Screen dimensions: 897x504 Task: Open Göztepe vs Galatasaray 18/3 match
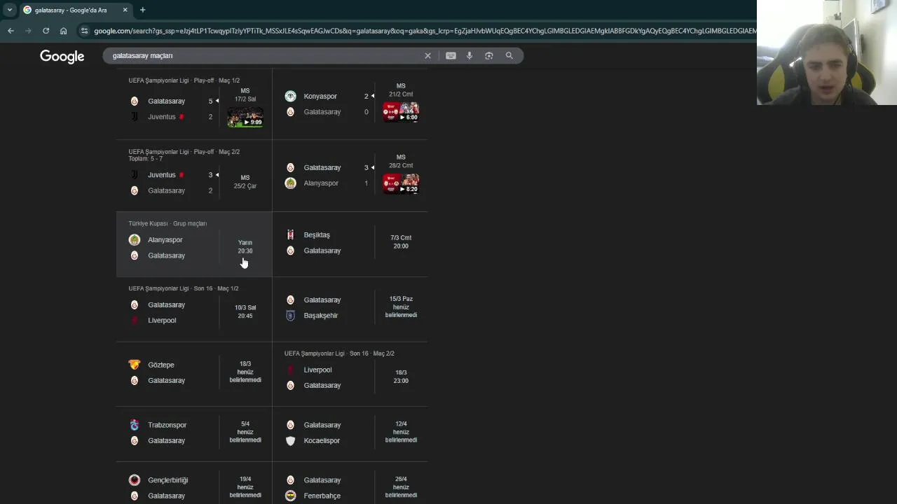pos(194,372)
